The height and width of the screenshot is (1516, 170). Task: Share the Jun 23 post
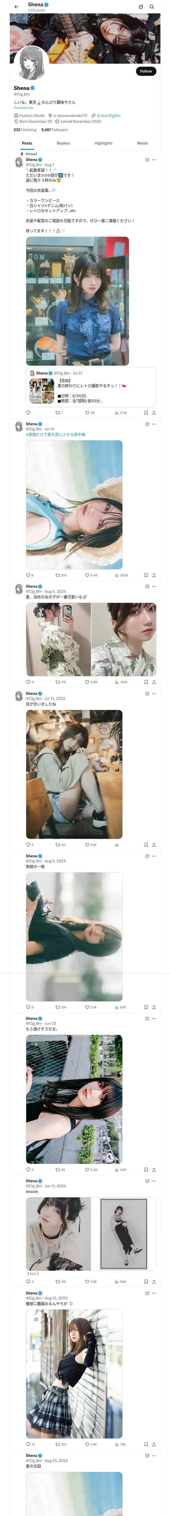[x=154, y=1170]
